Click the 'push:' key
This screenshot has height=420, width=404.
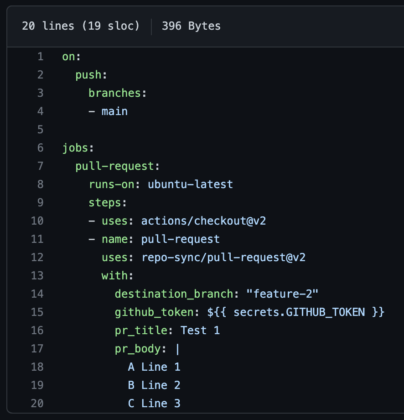pyautogui.click(x=91, y=75)
